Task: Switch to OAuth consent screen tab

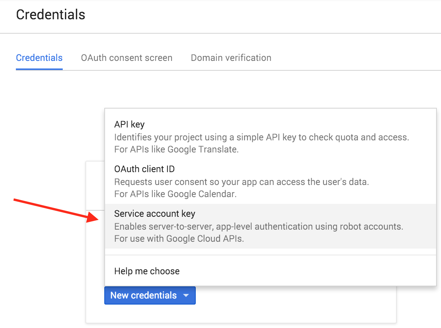Action: [x=127, y=58]
